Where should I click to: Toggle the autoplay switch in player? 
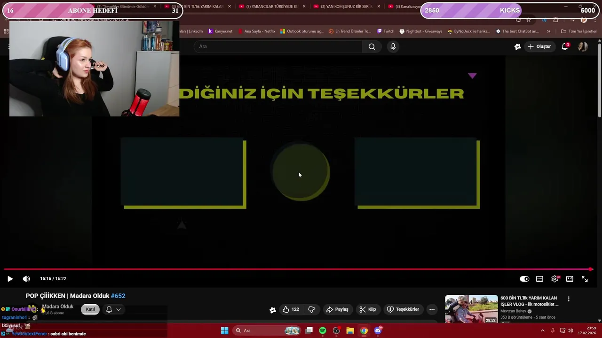(524, 279)
